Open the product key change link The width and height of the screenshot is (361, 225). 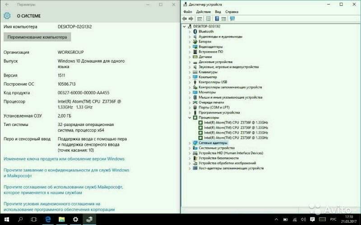click(64, 159)
